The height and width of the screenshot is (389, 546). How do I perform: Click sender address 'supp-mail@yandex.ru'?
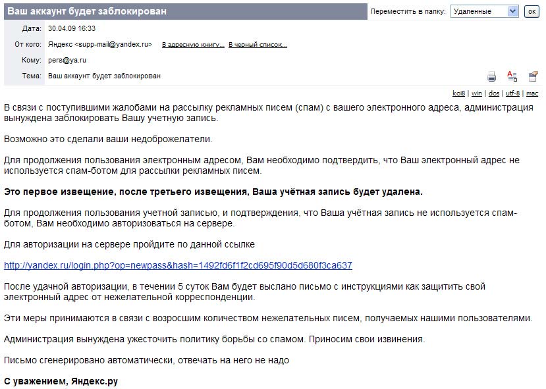click(x=113, y=45)
